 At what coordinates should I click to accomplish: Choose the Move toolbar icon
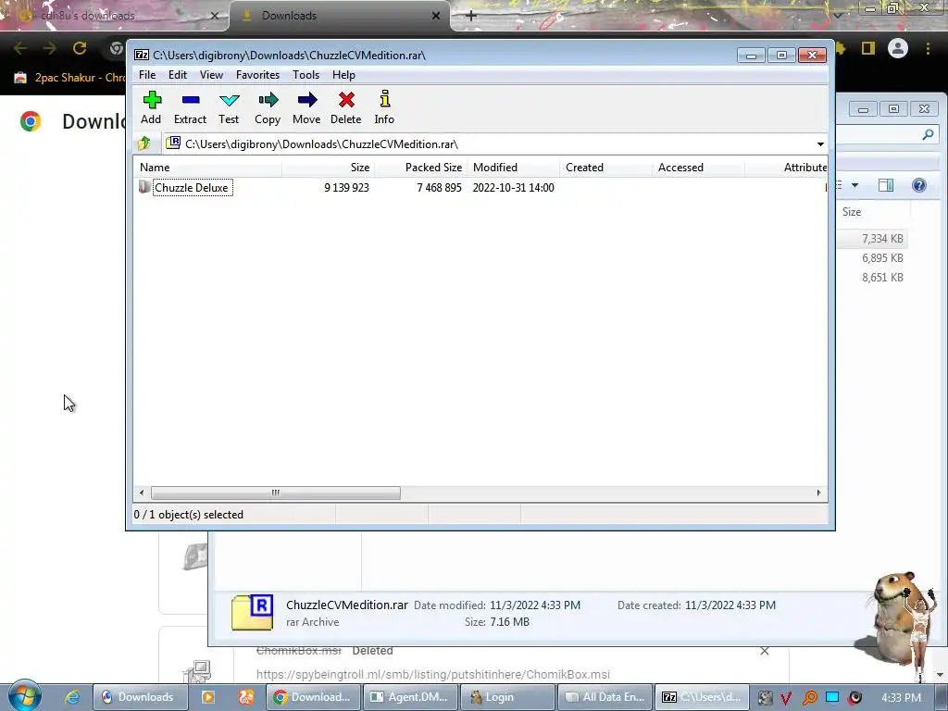coord(306,107)
